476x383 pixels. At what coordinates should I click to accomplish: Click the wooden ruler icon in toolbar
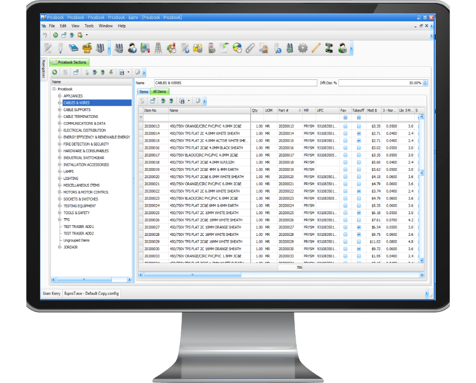coord(316,48)
